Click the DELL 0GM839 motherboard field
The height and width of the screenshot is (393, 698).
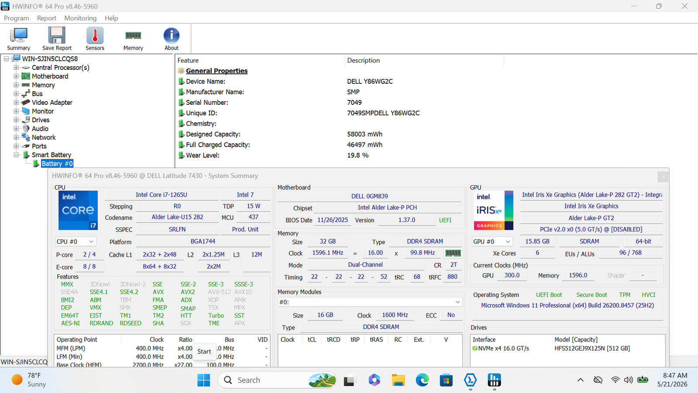[370, 196]
